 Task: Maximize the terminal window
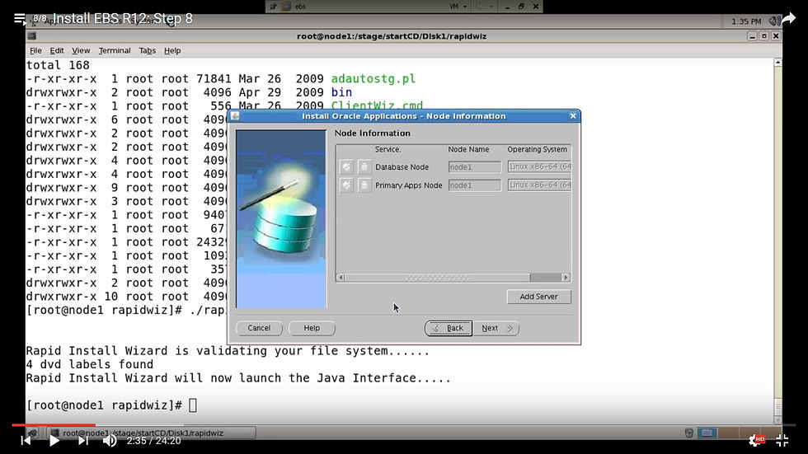(764, 36)
